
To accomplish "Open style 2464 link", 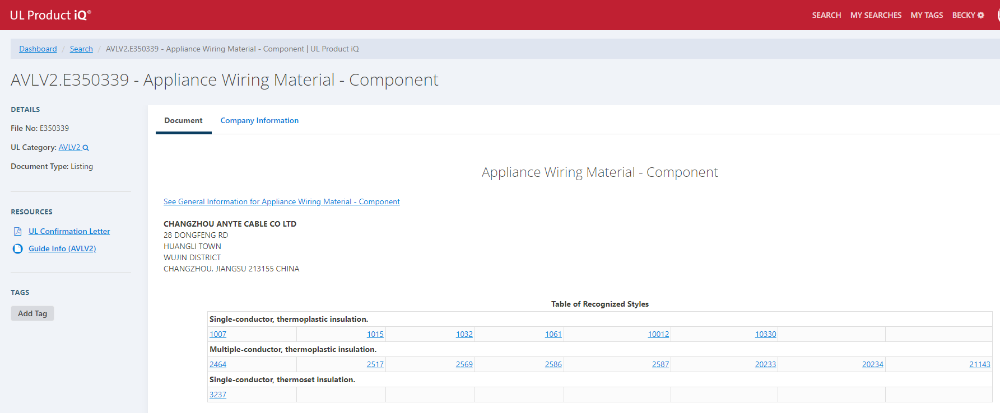I will [218, 364].
